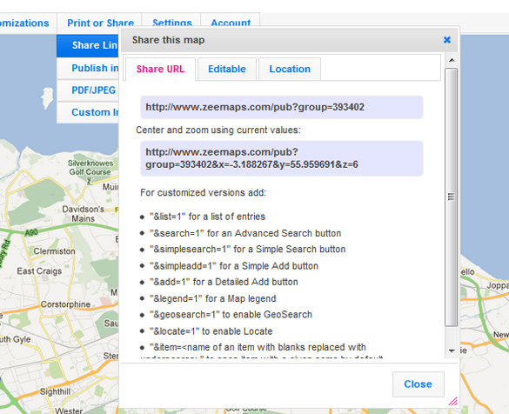Close the Share this map dialog via X icon
The height and width of the screenshot is (414, 509).
coord(447,40)
